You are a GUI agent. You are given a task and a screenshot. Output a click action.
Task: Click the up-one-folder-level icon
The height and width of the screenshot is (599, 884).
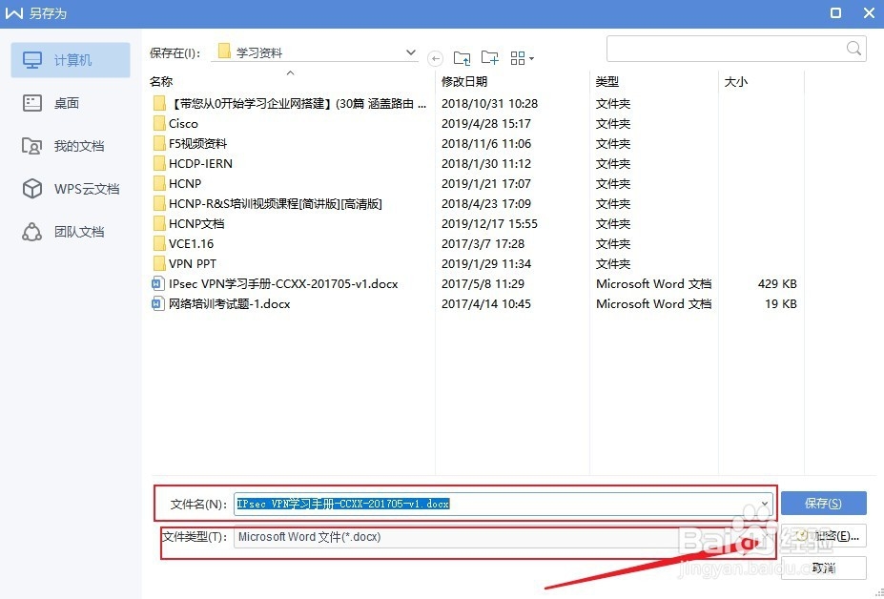point(463,57)
